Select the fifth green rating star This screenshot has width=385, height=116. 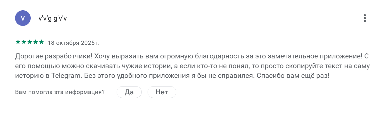pyautogui.click(x=41, y=42)
